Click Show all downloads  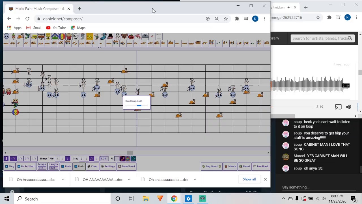coord(249,179)
